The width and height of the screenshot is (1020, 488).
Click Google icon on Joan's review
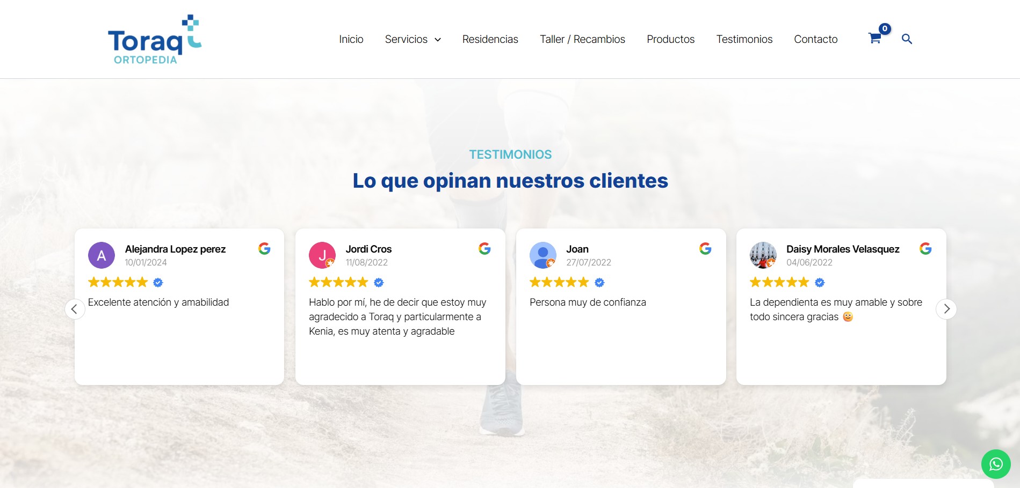tap(705, 249)
